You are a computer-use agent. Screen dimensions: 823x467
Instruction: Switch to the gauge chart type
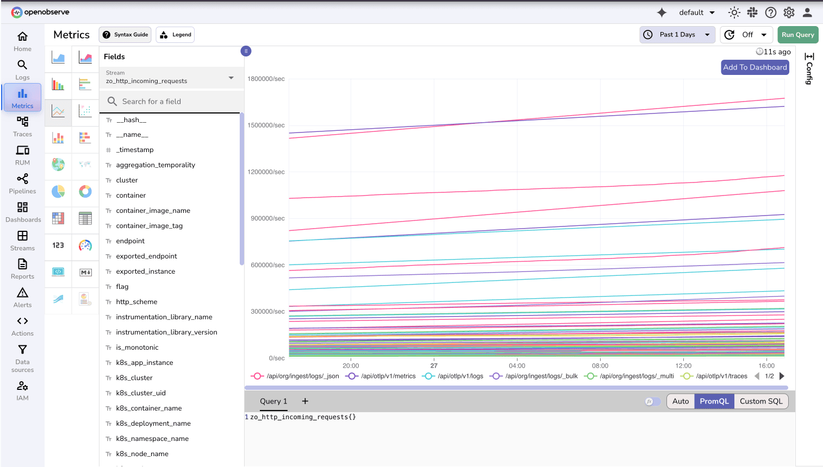tap(85, 246)
